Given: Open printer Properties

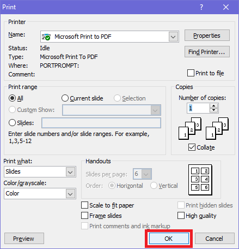Looking at the screenshot, I should click(207, 35).
